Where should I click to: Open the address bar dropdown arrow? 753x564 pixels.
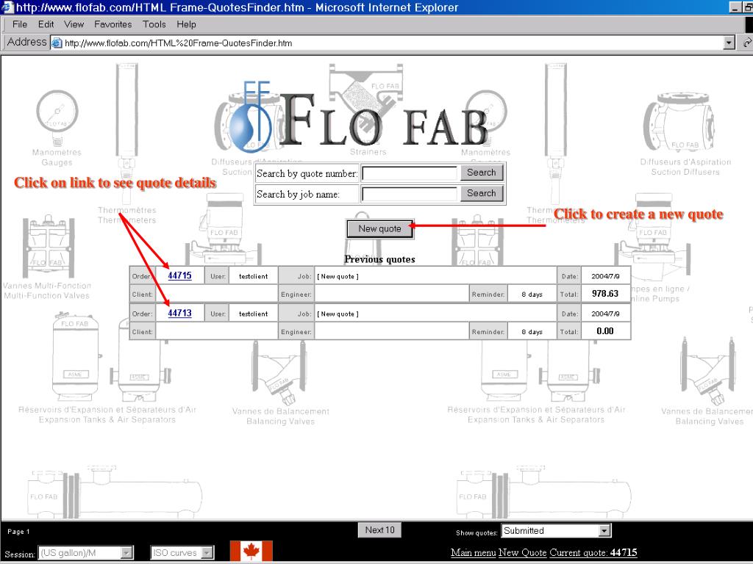pyautogui.click(x=729, y=43)
